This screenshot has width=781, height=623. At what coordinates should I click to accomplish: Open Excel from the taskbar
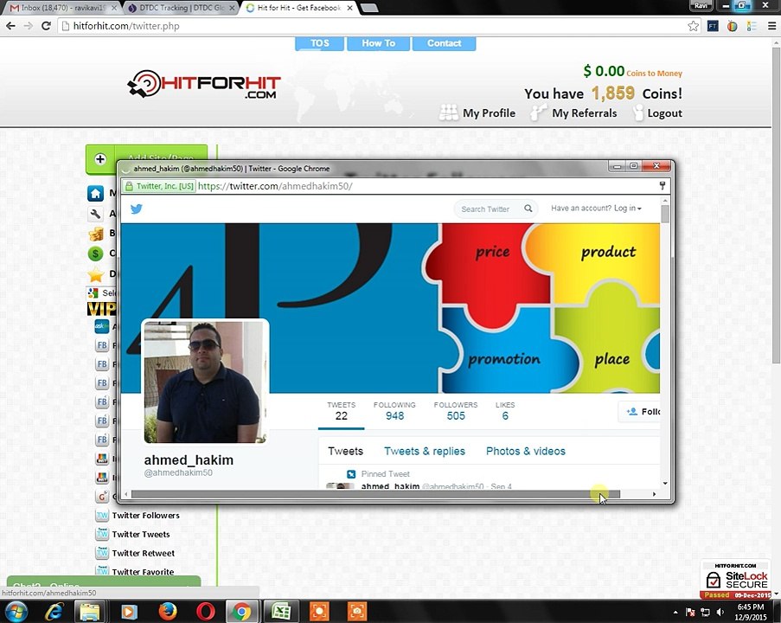tap(281, 612)
